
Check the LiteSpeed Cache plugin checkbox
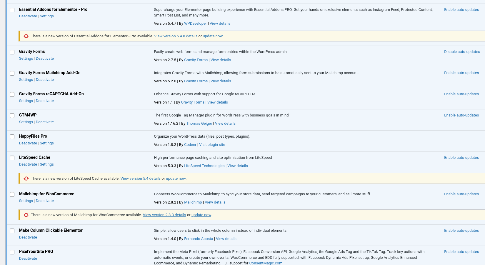(12, 158)
